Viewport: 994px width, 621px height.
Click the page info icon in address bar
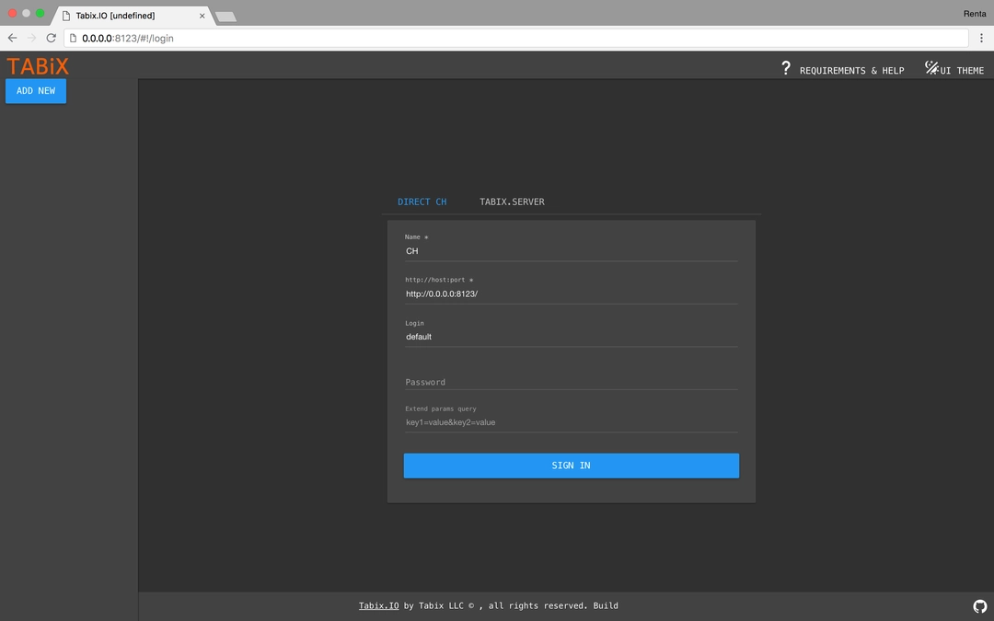[73, 38]
